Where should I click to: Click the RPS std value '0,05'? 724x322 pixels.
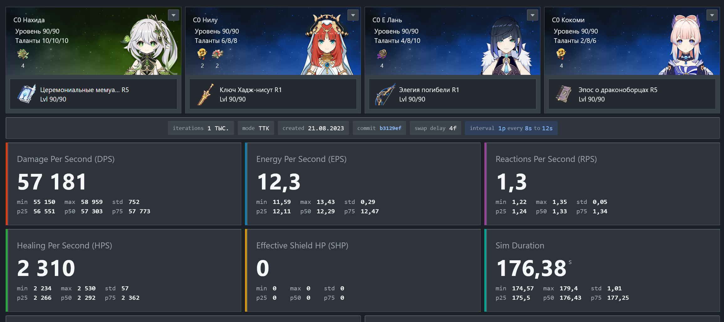[600, 202]
